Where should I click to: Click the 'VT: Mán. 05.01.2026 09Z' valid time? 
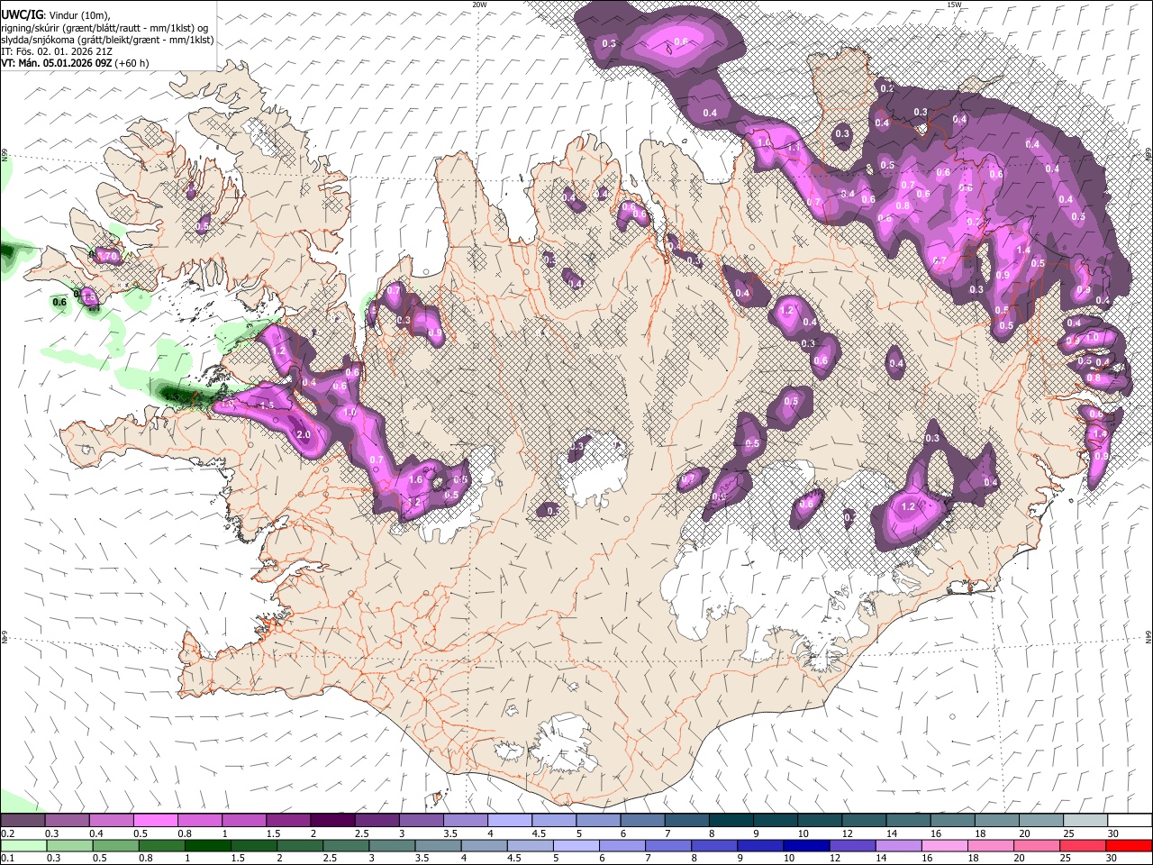[57, 63]
